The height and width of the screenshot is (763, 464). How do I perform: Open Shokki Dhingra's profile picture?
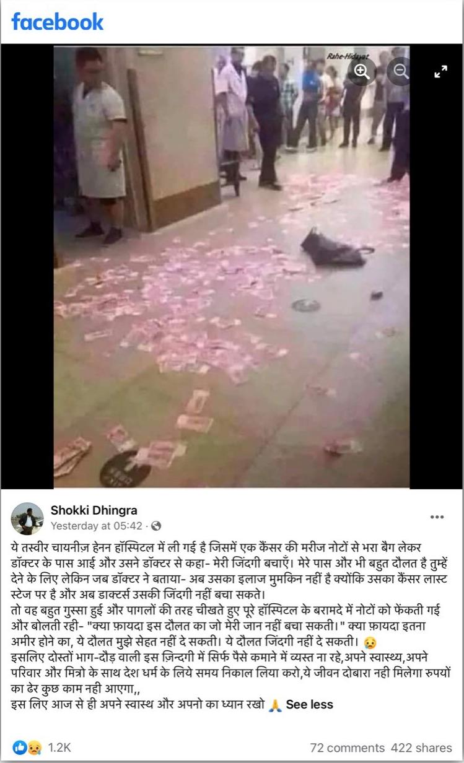click(x=27, y=518)
